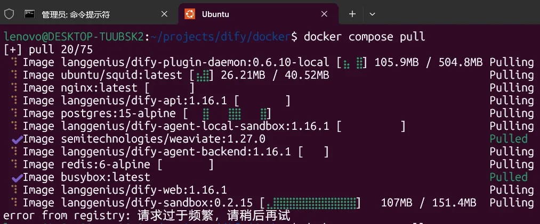Click the ubuntu/squid spinner icon
This screenshot has width=540, height=224.
[x=14, y=75]
